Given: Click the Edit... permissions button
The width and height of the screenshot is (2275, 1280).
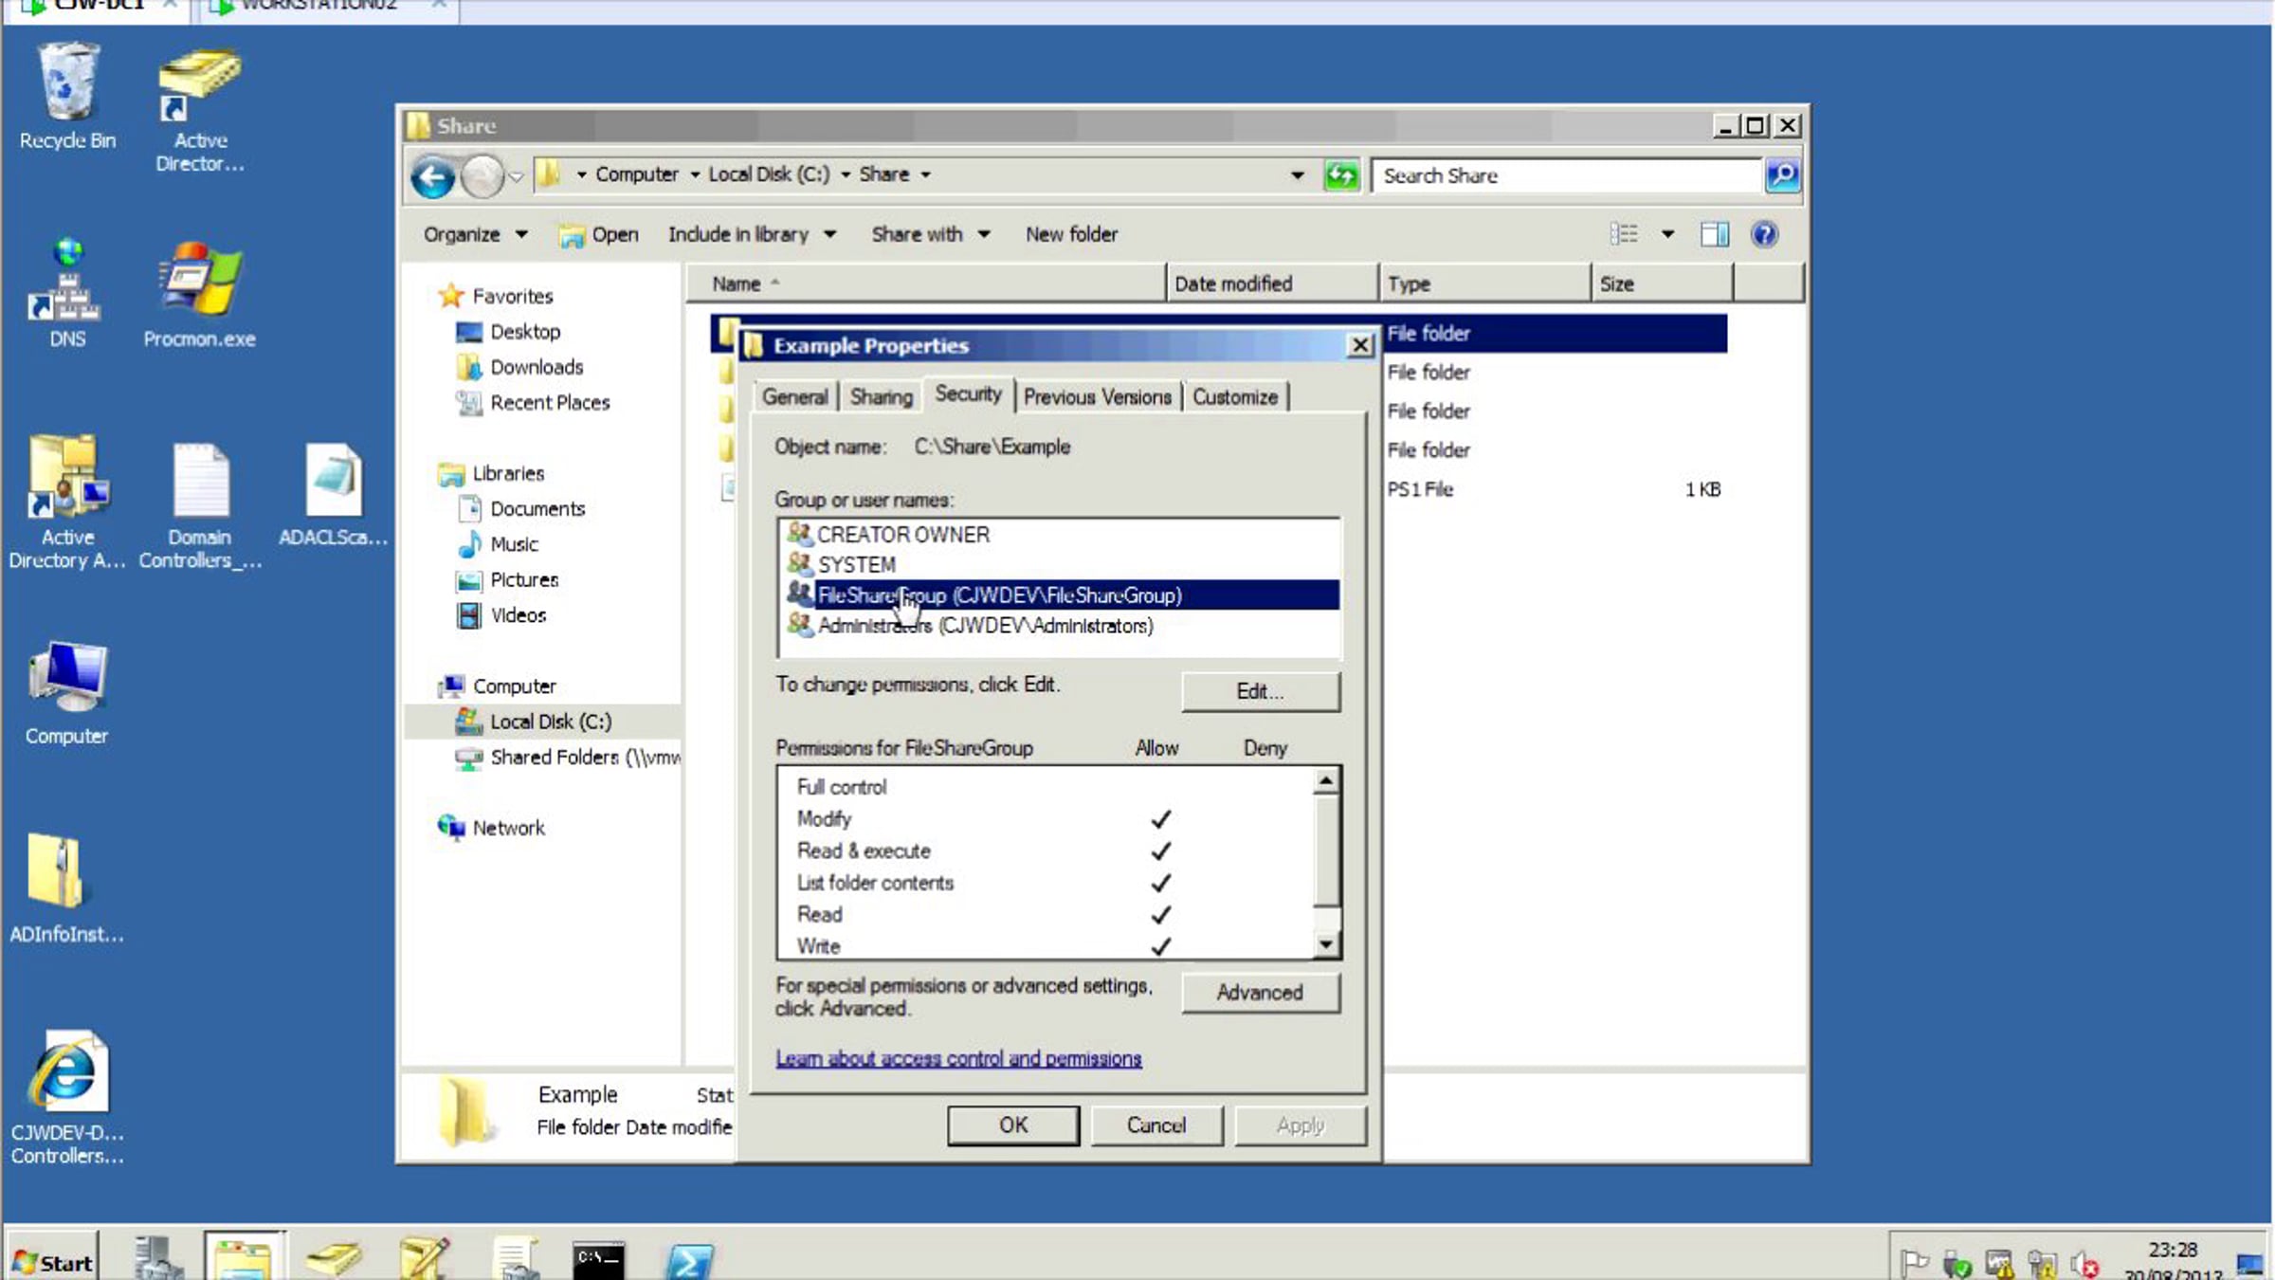Looking at the screenshot, I should point(1260,691).
